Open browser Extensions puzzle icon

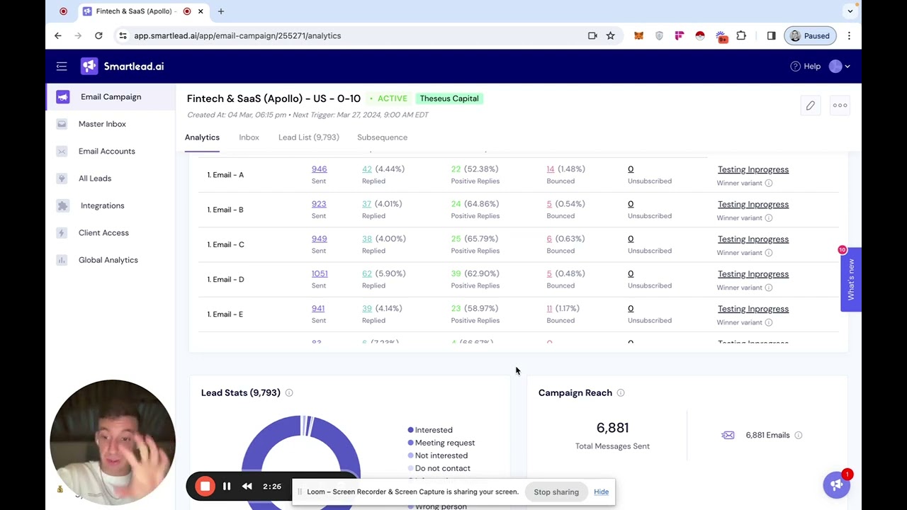point(741,35)
